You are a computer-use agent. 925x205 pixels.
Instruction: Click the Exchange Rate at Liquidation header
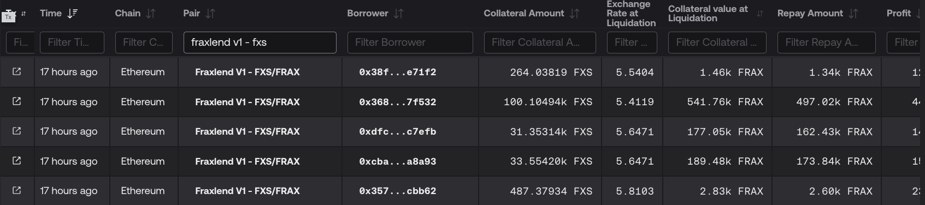(631, 14)
